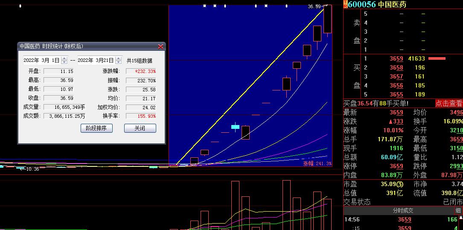This screenshot has width=463, height=230.
Task: Click the circled 3 next to 市盈
Action: (399, 184)
